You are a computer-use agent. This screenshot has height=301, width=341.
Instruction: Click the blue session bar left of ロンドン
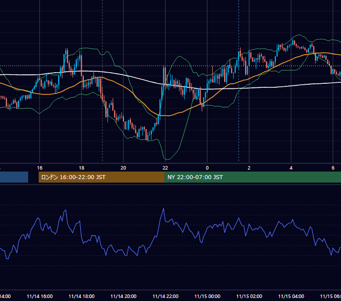14,177
